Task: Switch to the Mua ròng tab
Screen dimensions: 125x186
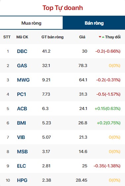Action: [31, 23]
